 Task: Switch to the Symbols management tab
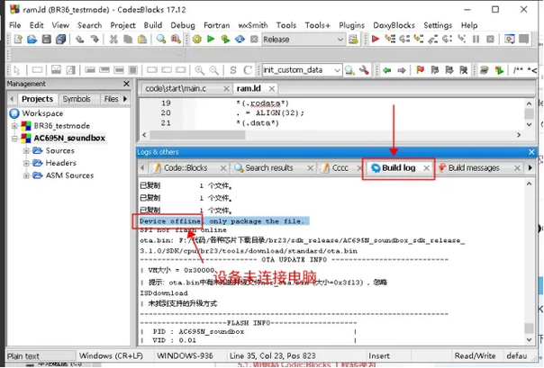(x=77, y=99)
